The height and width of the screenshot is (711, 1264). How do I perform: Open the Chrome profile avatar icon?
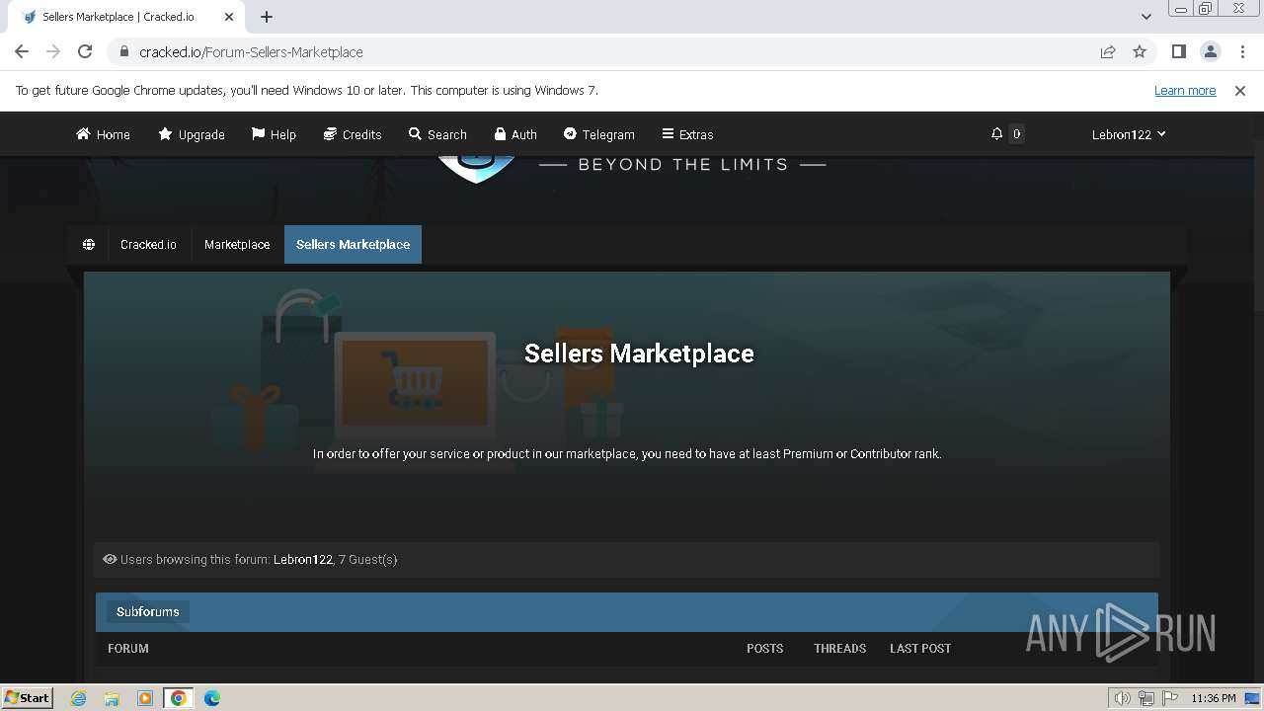click(1210, 51)
